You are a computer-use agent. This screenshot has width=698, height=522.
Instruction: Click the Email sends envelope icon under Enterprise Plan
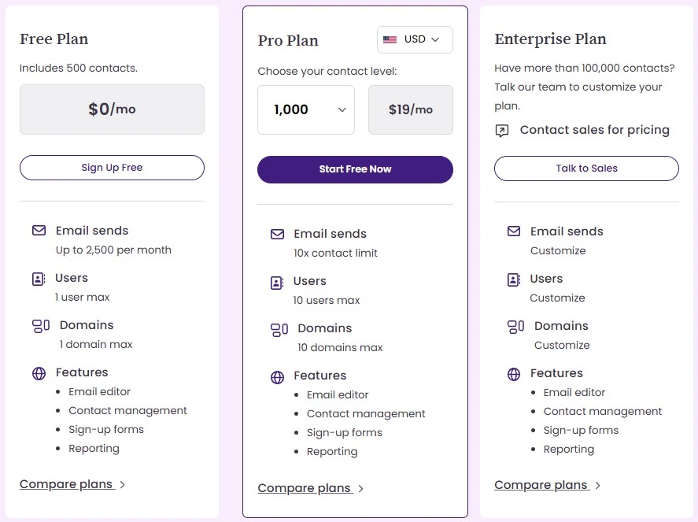click(514, 231)
